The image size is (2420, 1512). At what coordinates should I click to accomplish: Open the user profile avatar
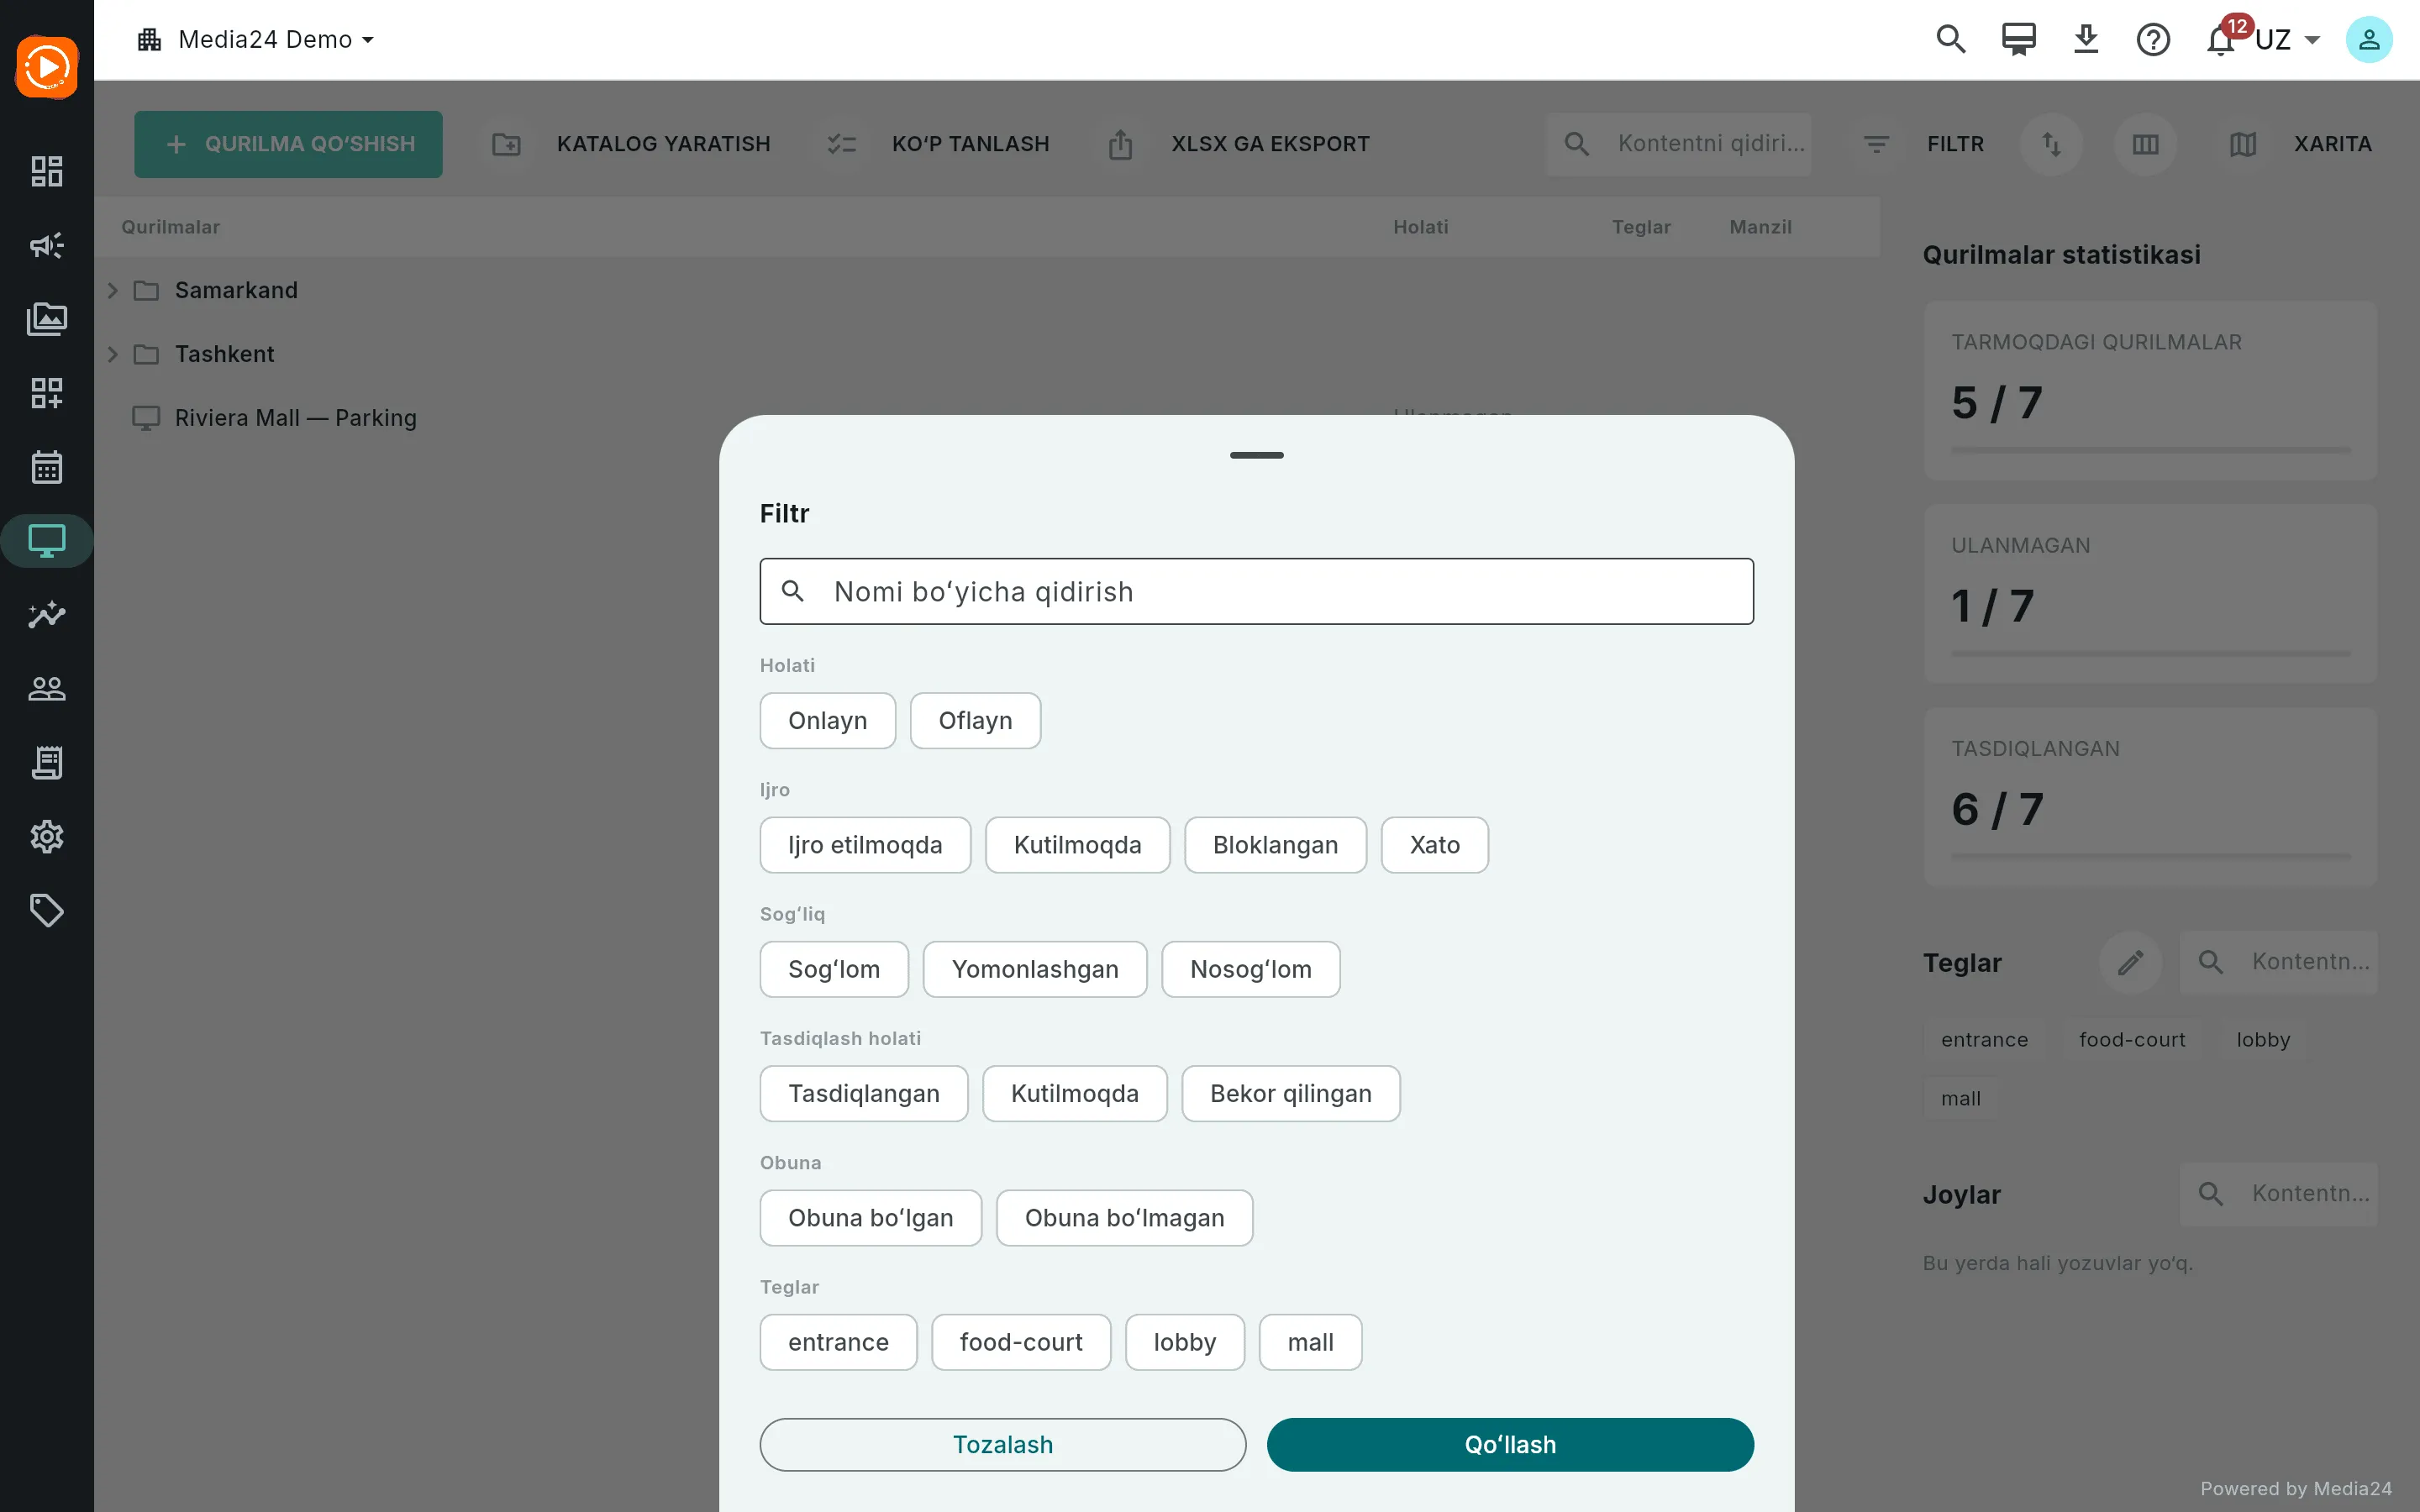[x=2369, y=40]
